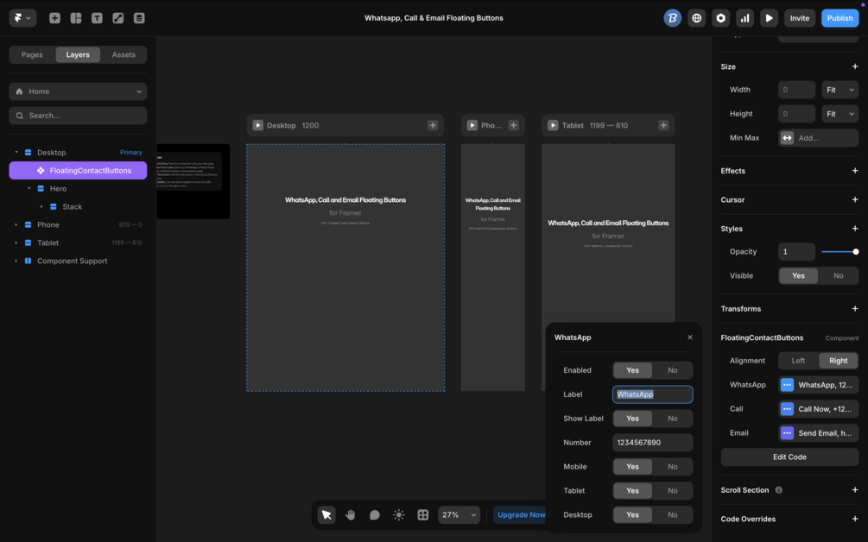Open the Call property value Call Now
The image size is (868, 542).
point(818,409)
